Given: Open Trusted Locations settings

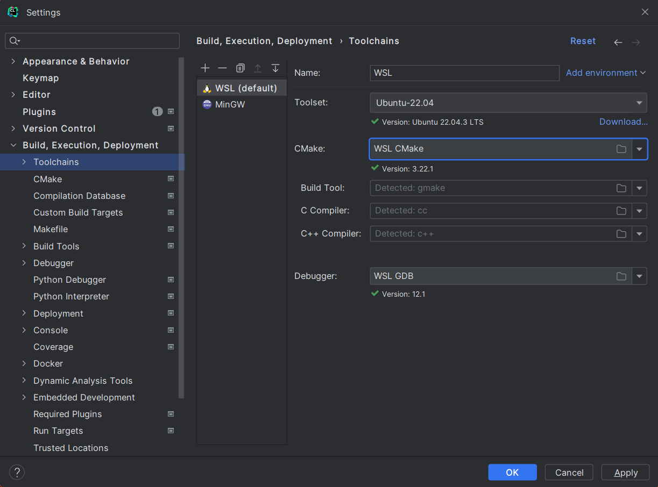Looking at the screenshot, I should click(70, 448).
